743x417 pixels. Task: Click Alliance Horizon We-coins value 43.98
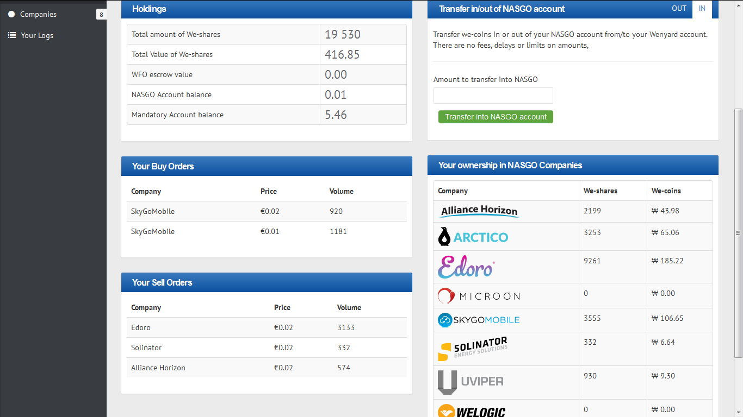(x=665, y=211)
